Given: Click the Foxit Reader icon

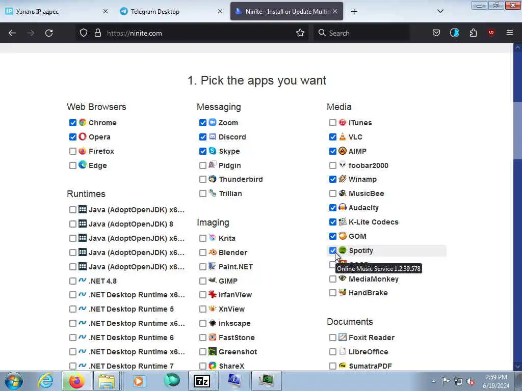Looking at the screenshot, I should point(342,337).
